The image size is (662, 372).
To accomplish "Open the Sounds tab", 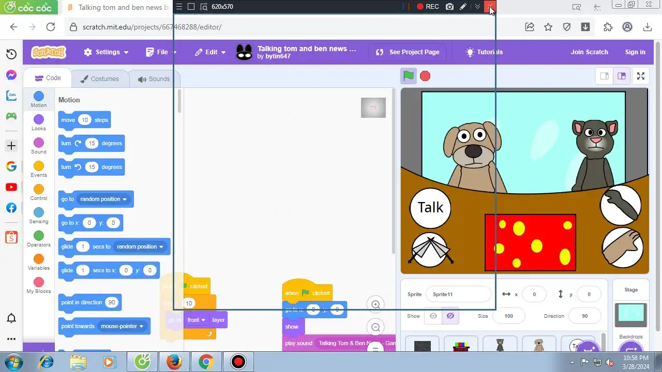I will (154, 79).
